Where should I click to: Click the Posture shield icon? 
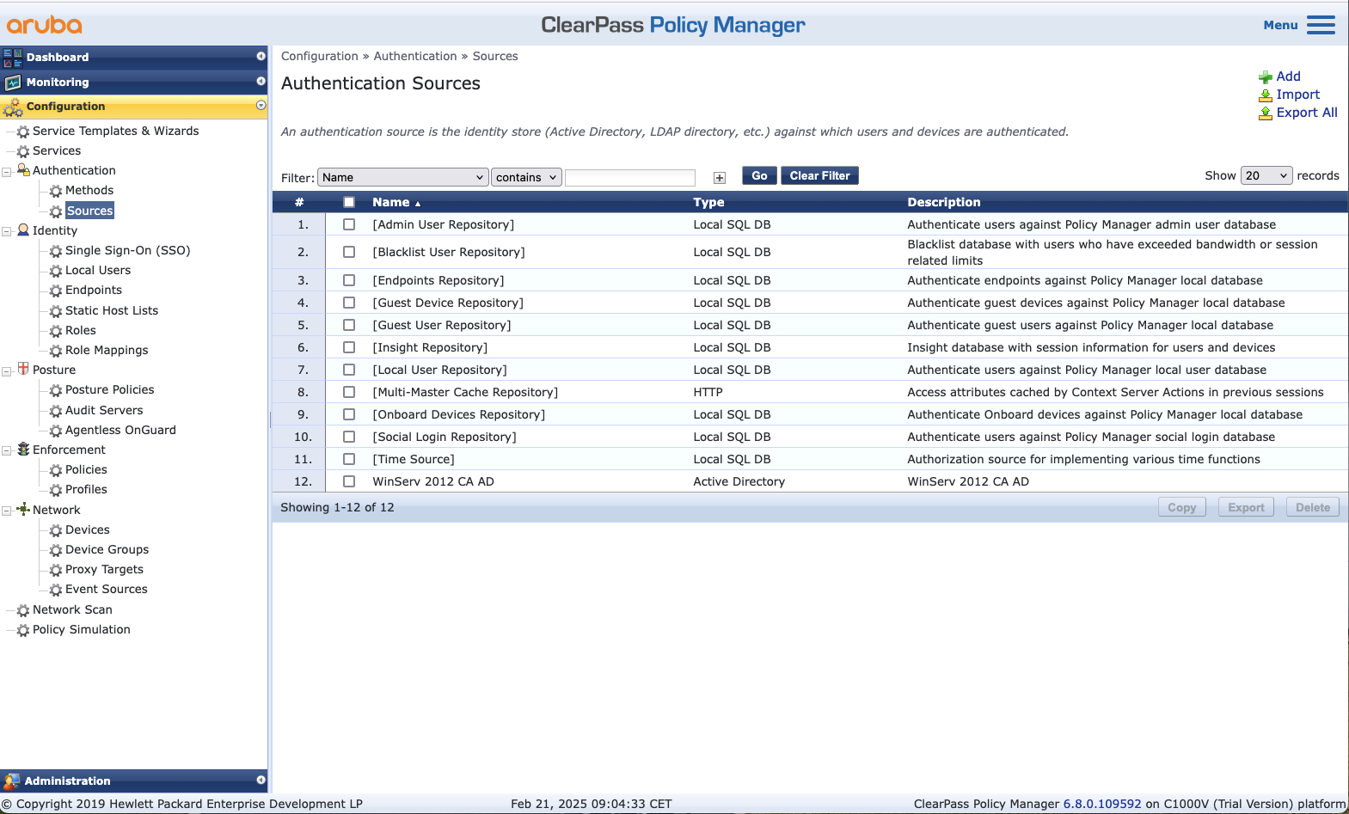[x=23, y=369]
